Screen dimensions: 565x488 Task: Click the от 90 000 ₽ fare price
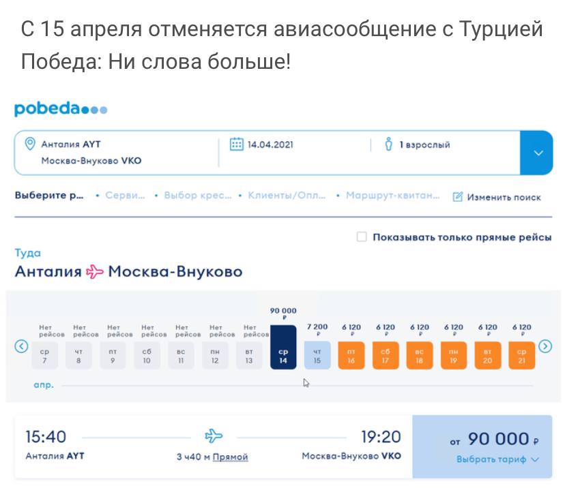click(494, 439)
